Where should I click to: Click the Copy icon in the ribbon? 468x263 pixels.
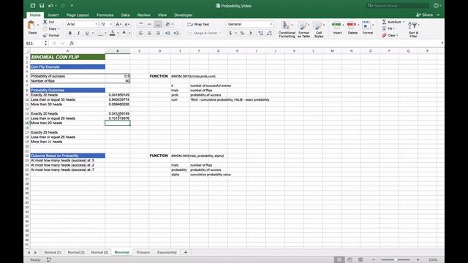(x=45, y=28)
